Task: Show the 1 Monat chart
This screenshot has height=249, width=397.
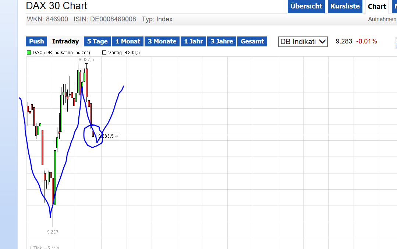Action: (x=128, y=41)
